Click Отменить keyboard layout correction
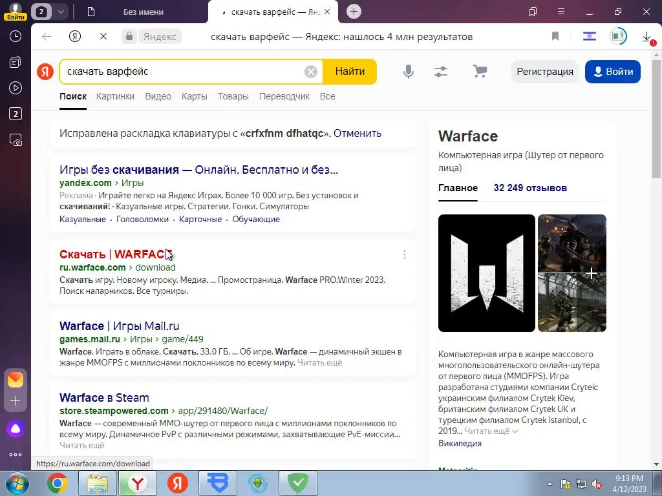 [357, 133]
